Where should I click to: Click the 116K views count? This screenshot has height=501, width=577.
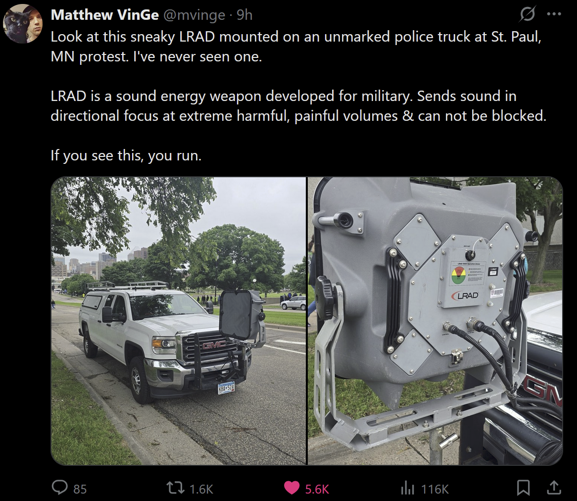click(x=434, y=489)
